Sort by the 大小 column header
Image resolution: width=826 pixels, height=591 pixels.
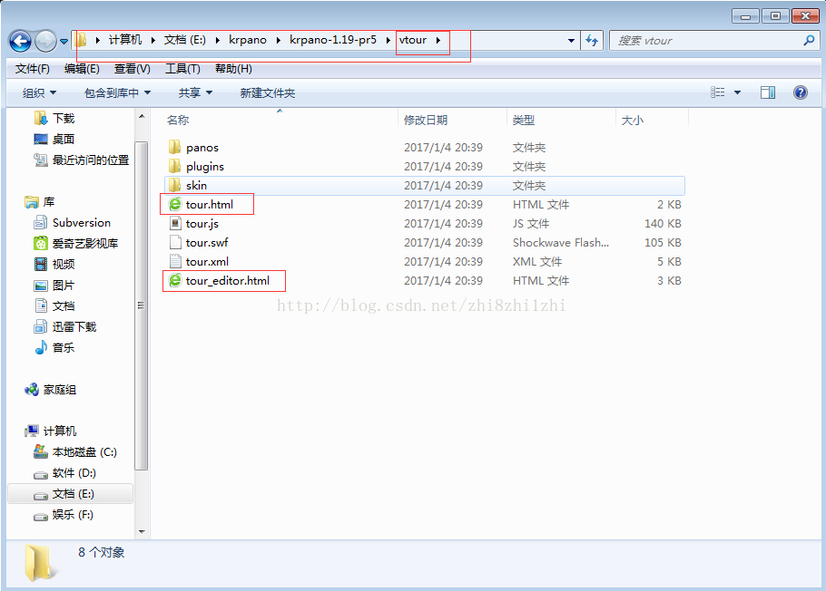coord(632,120)
